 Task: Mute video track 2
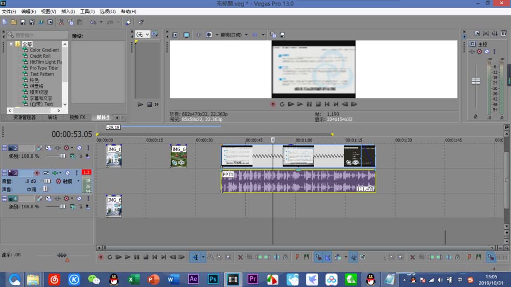coord(79,148)
